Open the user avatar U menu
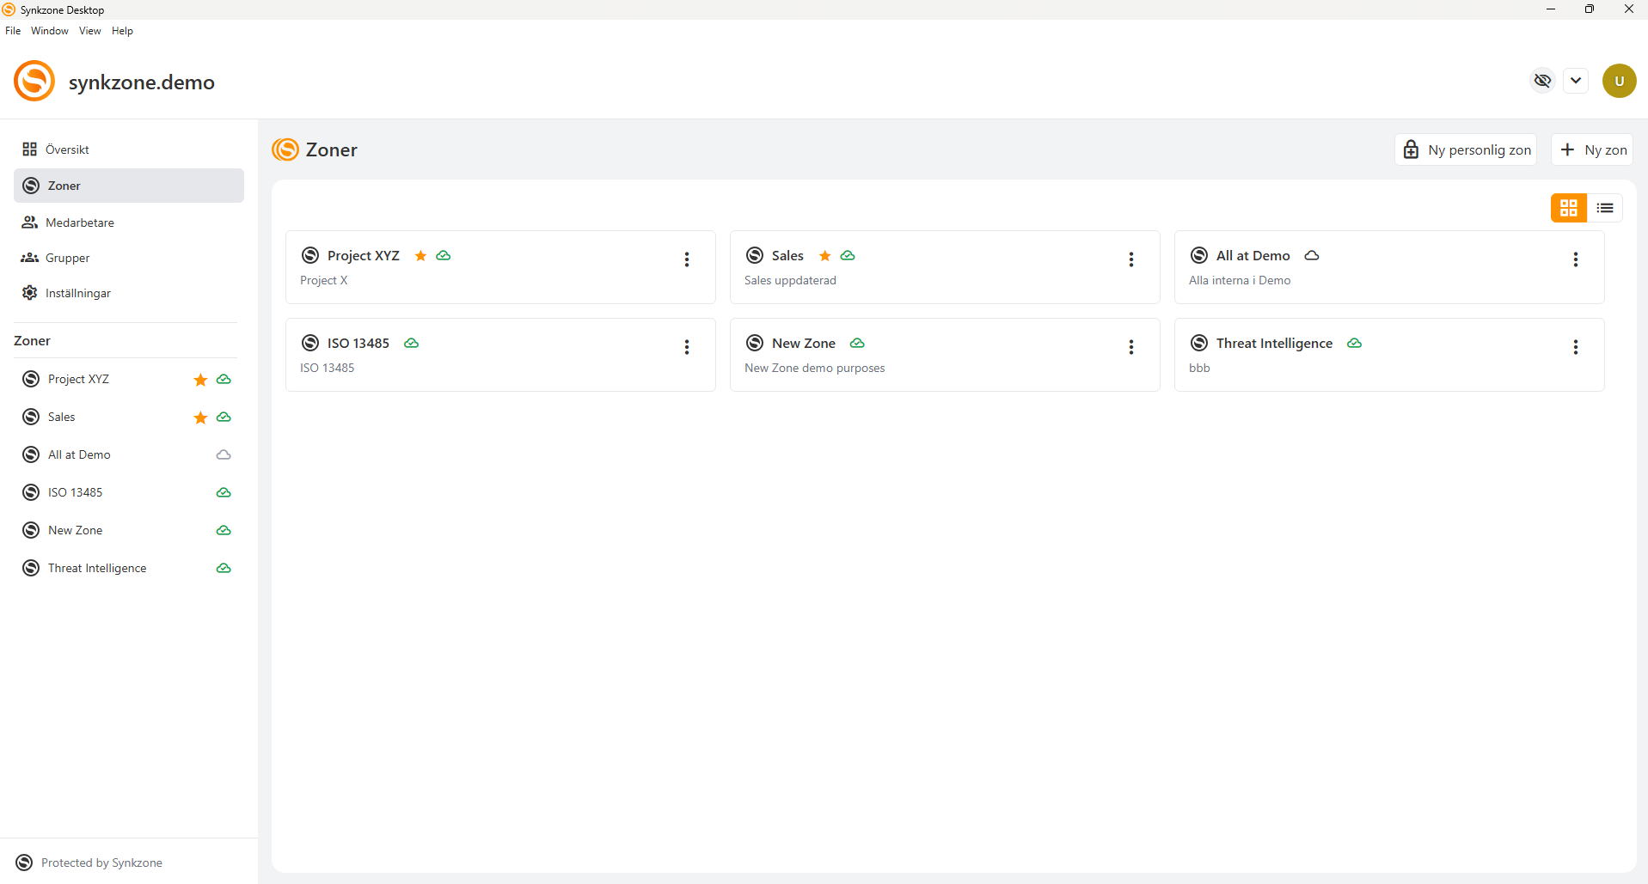 [1620, 81]
